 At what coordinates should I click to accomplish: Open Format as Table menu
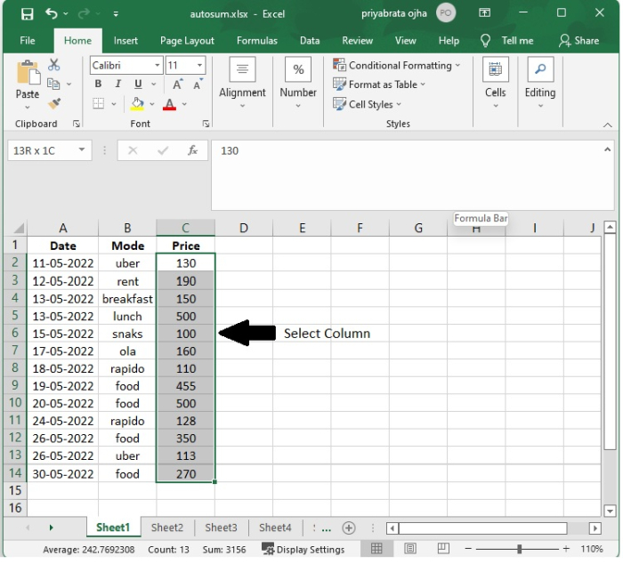click(379, 85)
